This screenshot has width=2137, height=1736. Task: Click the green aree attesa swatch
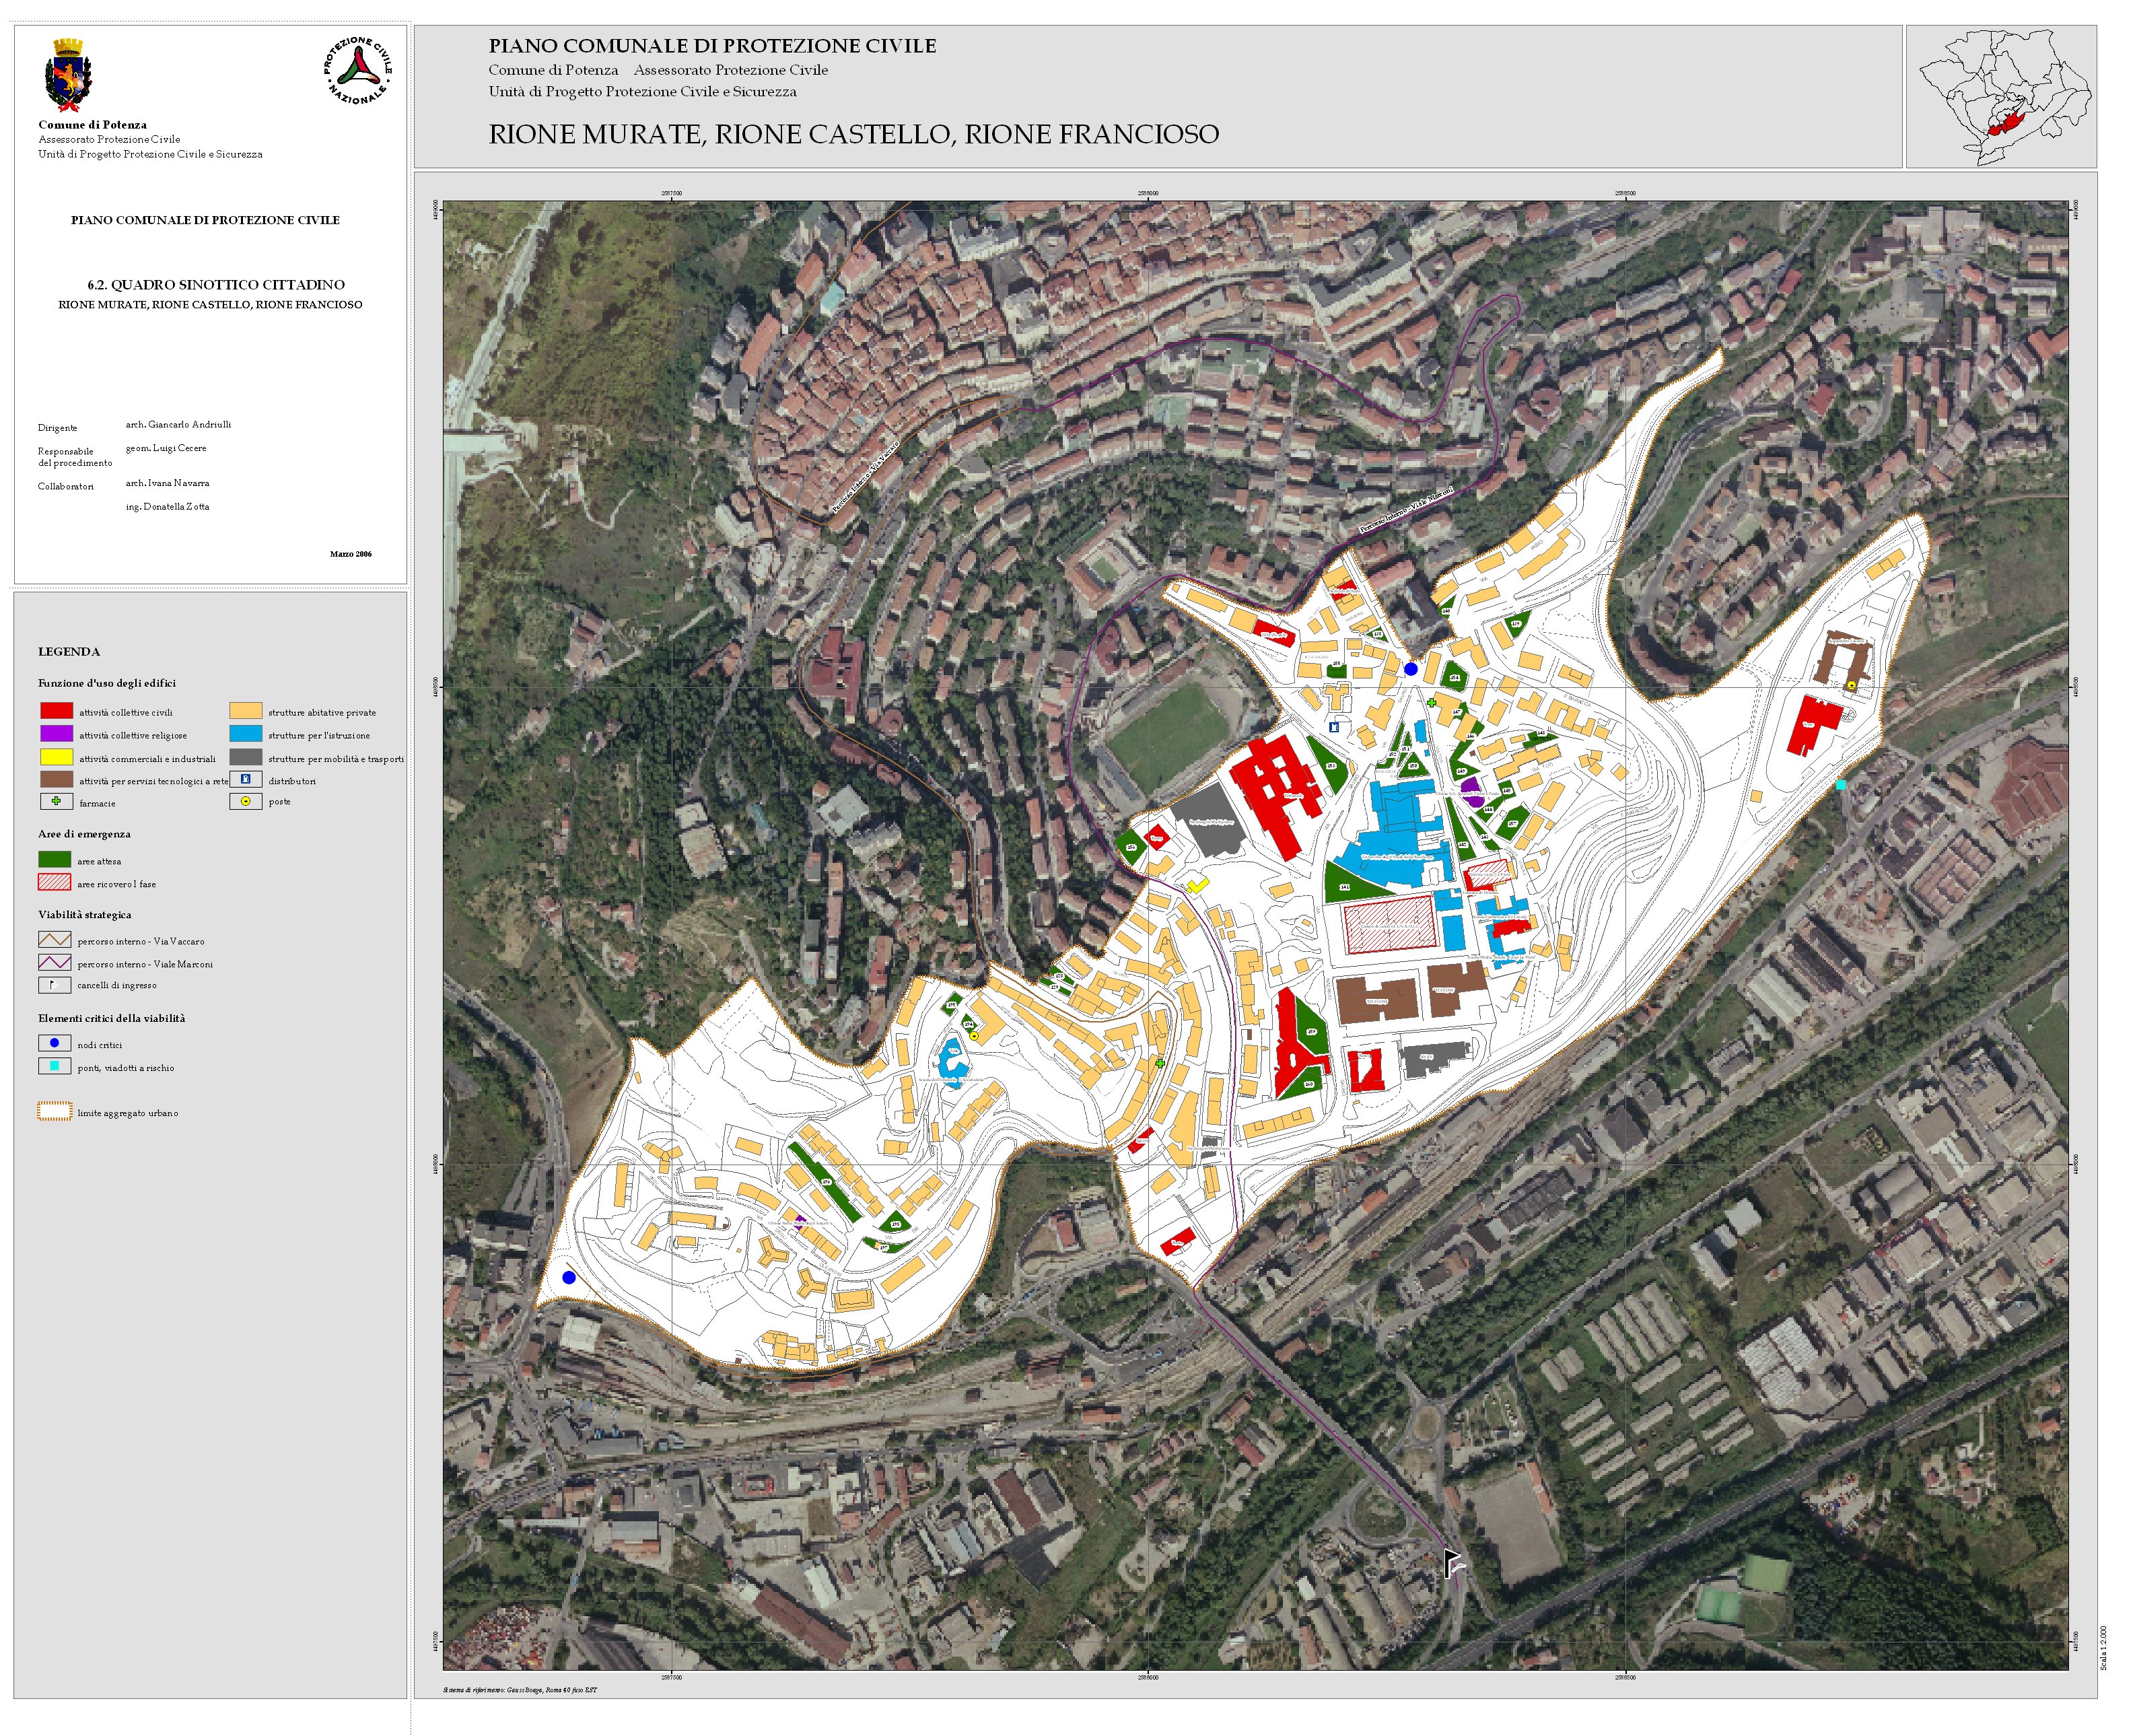click(54, 860)
